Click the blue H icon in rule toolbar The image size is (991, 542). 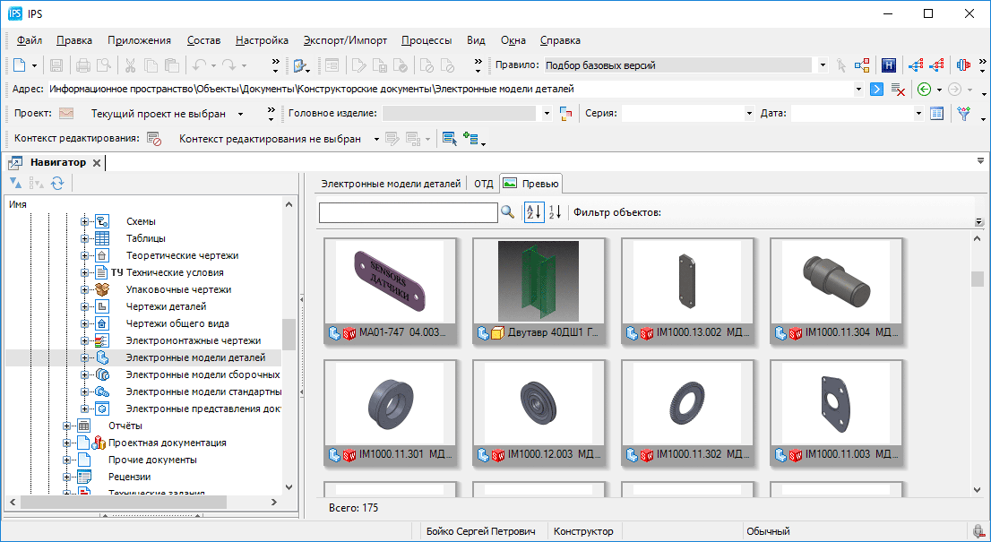(x=889, y=65)
